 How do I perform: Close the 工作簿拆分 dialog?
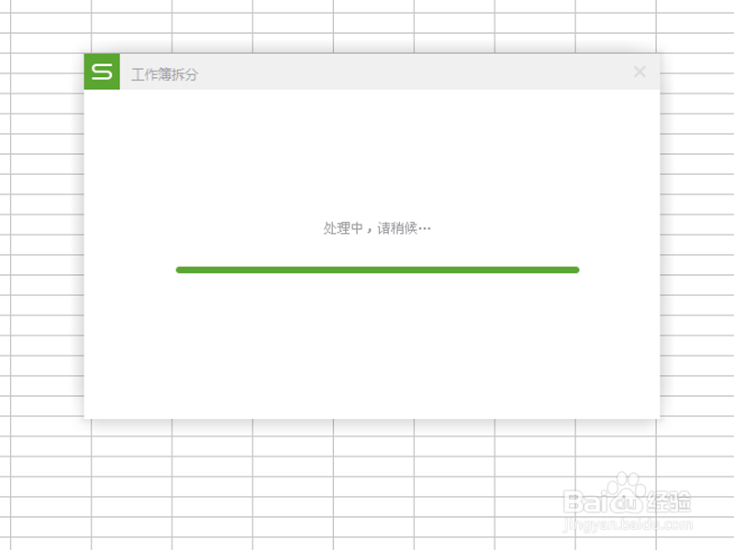[639, 71]
